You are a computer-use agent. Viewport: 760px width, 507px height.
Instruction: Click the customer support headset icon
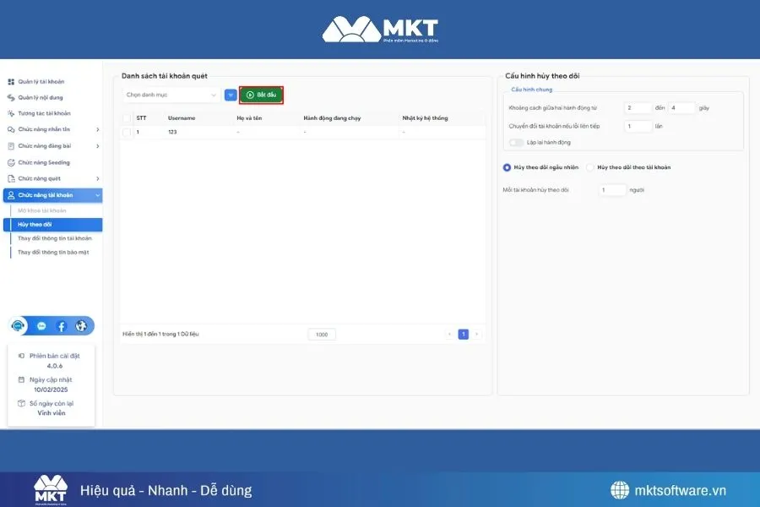(x=19, y=326)
